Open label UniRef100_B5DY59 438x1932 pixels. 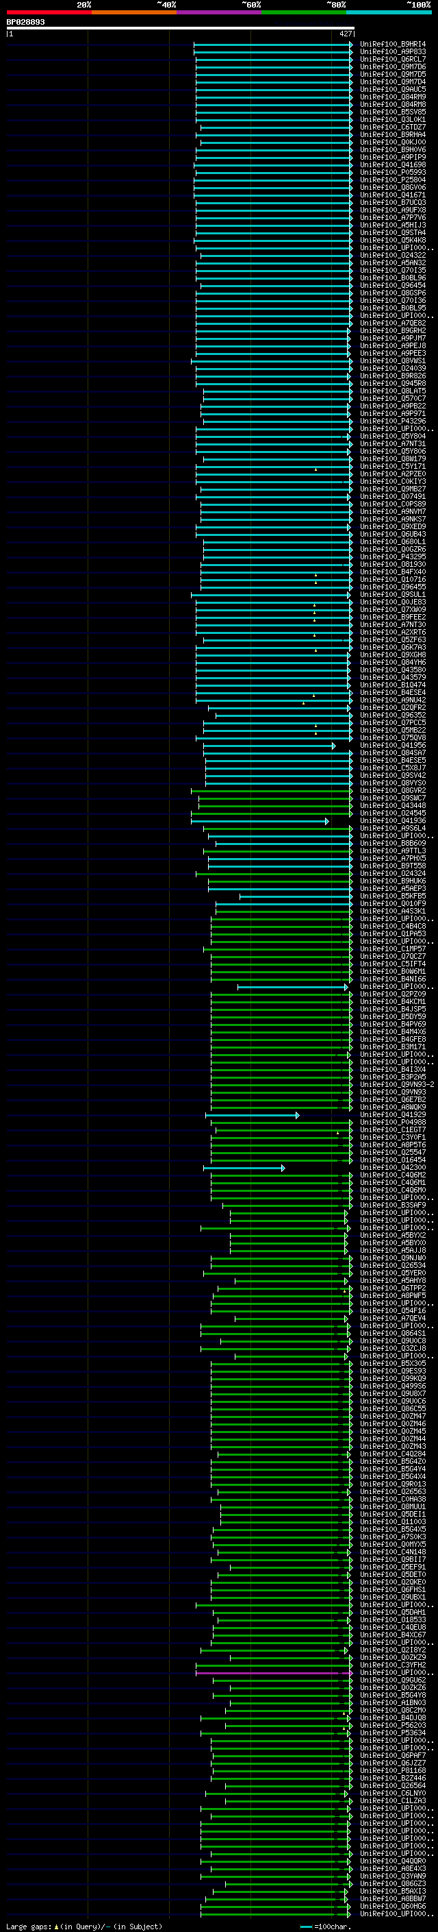coord(392,1017)
